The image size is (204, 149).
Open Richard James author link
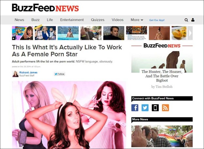click(28, 72)
